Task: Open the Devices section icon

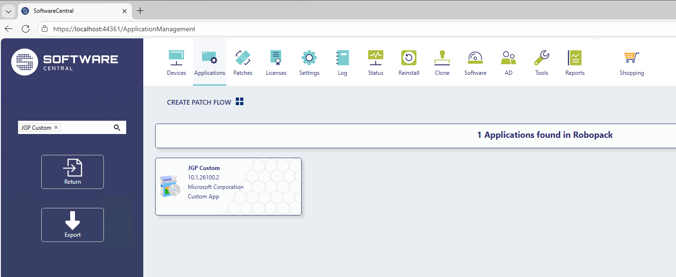Action: (176, 58)
